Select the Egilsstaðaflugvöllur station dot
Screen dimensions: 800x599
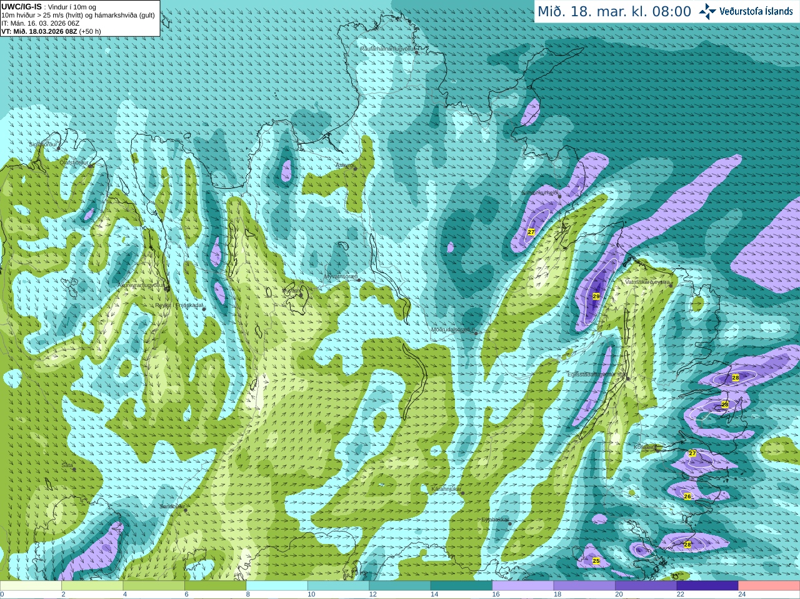coord(627,378)
